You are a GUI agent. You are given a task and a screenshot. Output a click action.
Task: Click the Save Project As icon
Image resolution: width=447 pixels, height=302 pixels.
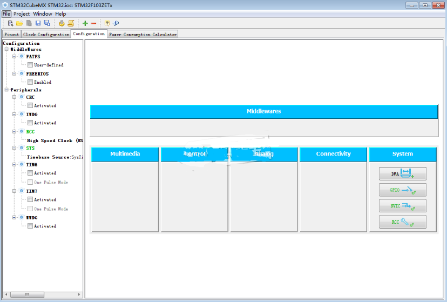pos(48,23)
